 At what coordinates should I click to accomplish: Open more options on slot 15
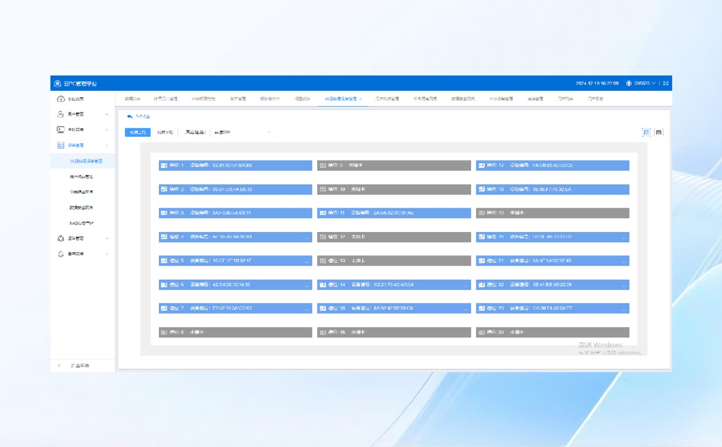pyautogui.click(x=466, y=309)
